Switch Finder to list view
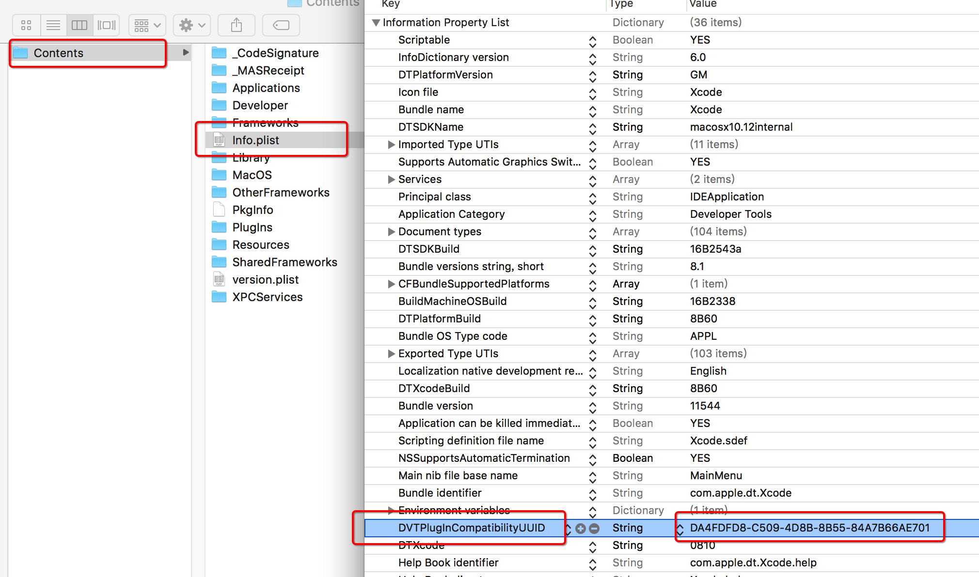 coord(53,25)
